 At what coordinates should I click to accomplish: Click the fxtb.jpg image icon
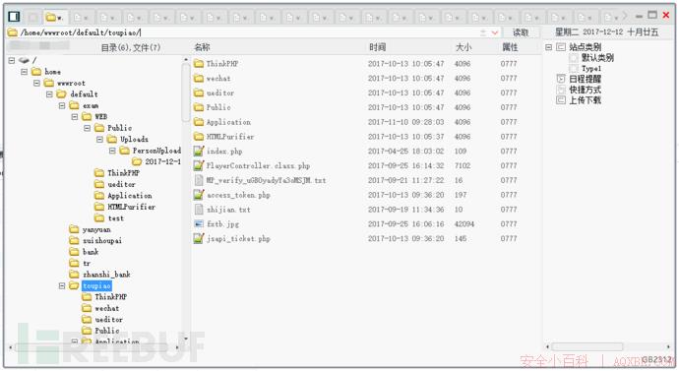point(199,223)
